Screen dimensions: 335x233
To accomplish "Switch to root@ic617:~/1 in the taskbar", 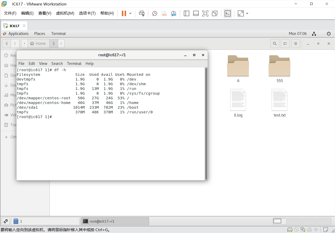I will coord(115,221).
